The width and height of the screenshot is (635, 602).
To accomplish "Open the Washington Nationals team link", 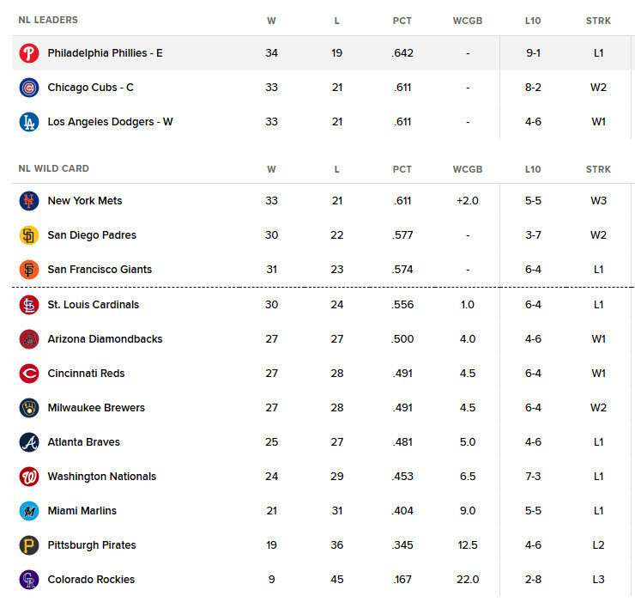I will point(101,477).
